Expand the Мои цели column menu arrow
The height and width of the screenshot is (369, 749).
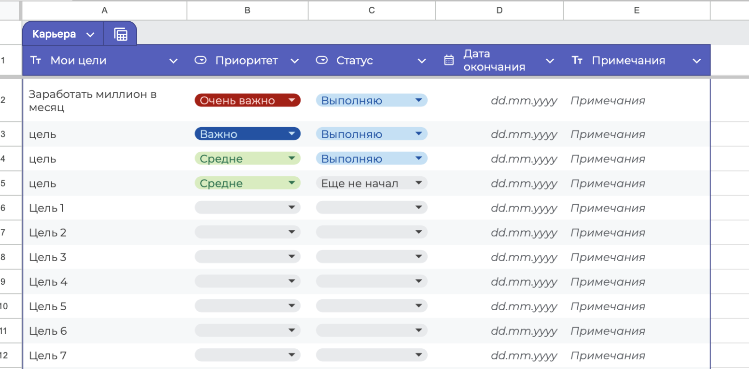[173, 61]
